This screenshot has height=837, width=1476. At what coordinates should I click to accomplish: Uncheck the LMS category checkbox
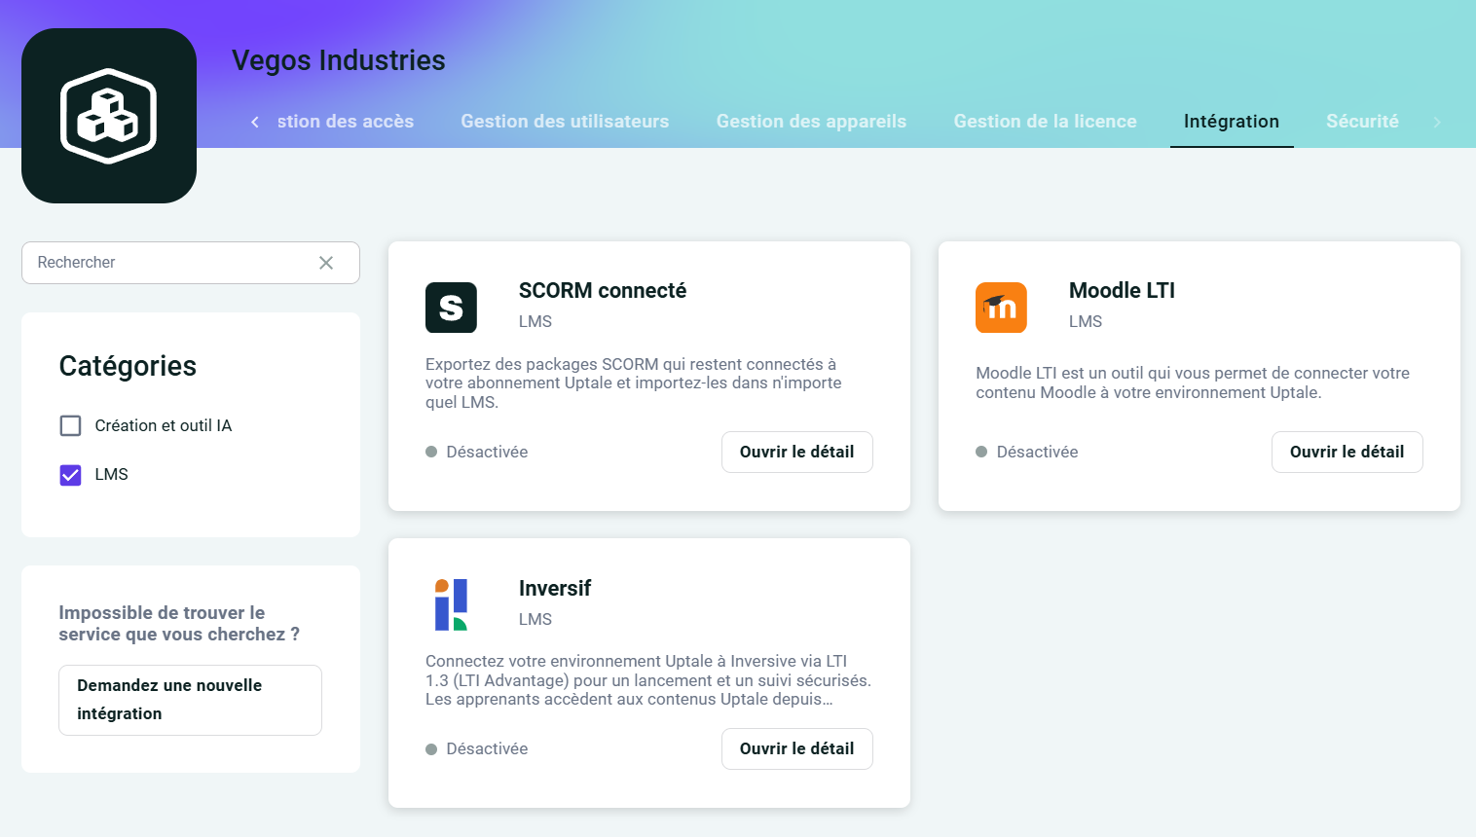pyautogui.click(x=70, y=474)
